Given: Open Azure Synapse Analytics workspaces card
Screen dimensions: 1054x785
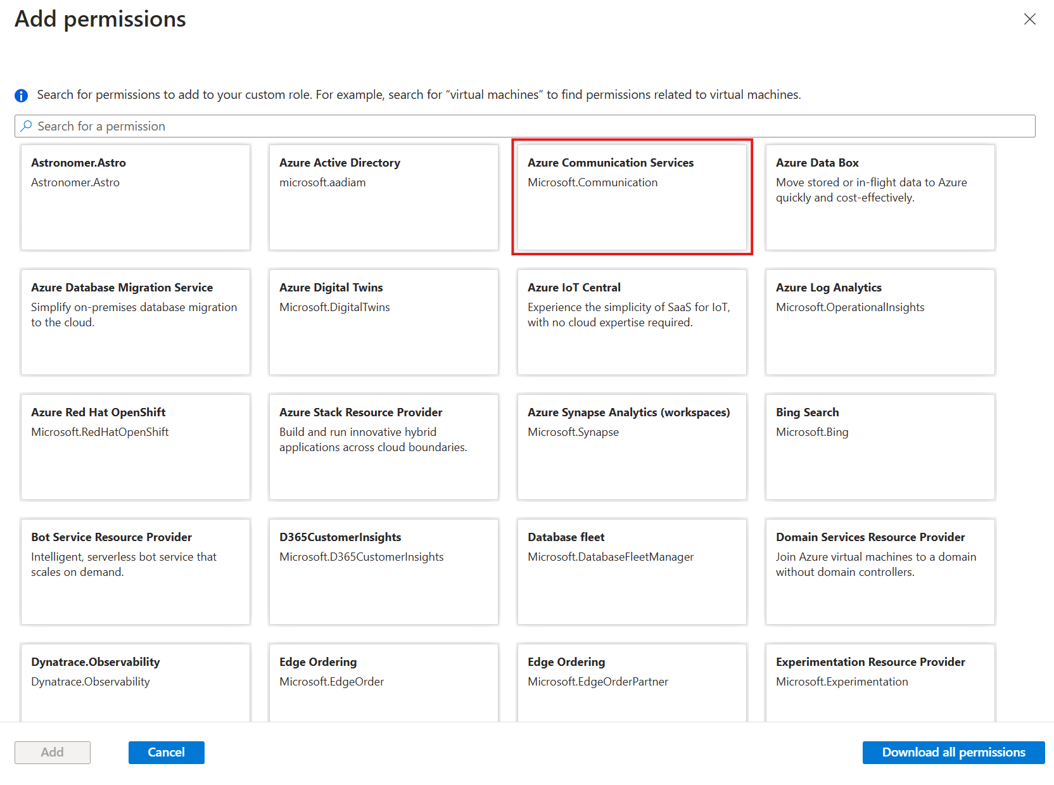Looking at the screenshot, I should (632, 447).
